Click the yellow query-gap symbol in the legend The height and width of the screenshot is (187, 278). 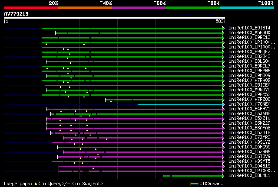tap(36, 184)
